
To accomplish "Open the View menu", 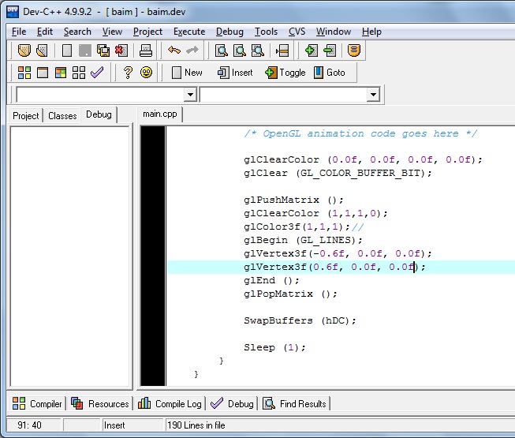I will (x=112, y=32).
